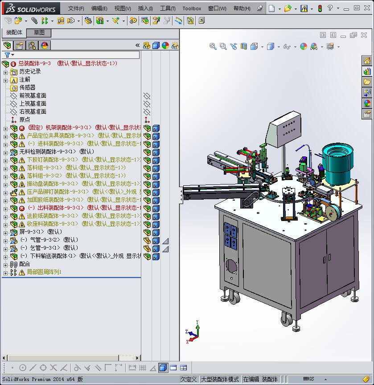Expand the 局部圆周阵列1 node
The image size is (374, 385).
click(5, 273)
